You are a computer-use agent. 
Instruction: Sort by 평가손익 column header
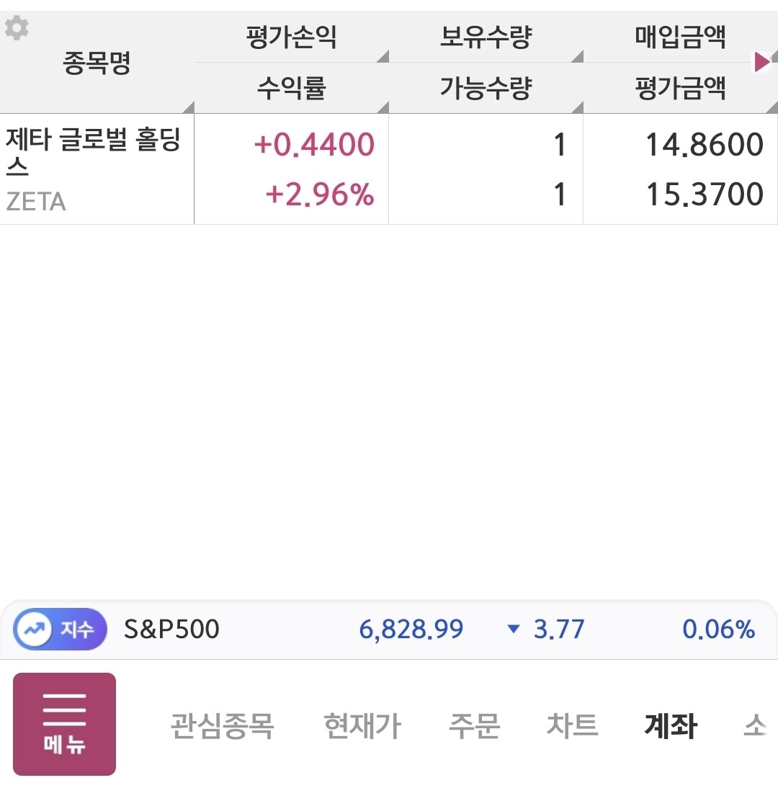coord(291,37)
